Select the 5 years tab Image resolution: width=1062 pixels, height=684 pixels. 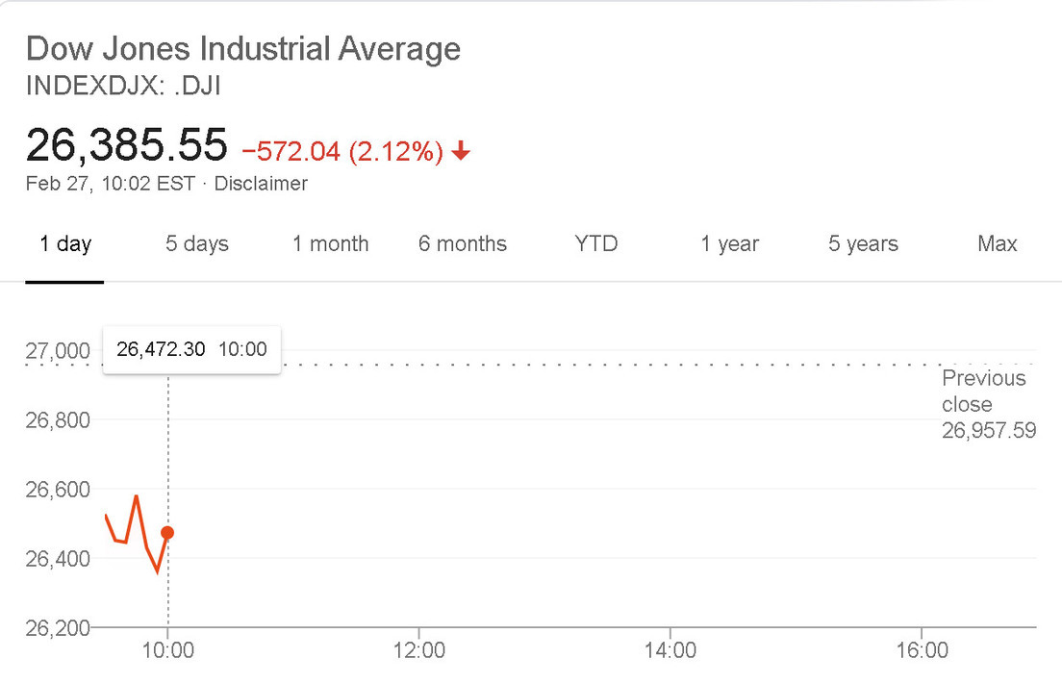coord(863,244)
